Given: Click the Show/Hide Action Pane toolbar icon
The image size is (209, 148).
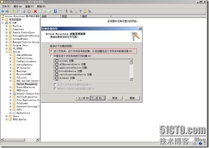Looking at the screenshot, I should point(60,12).
